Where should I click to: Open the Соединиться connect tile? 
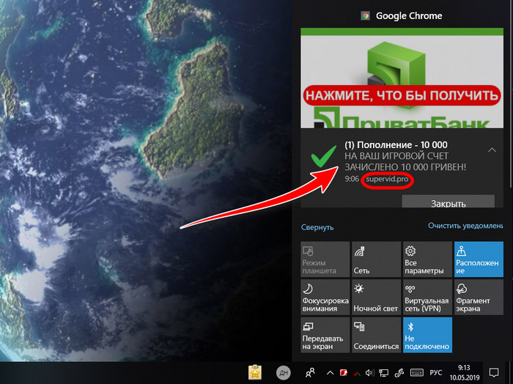(376, 335)
